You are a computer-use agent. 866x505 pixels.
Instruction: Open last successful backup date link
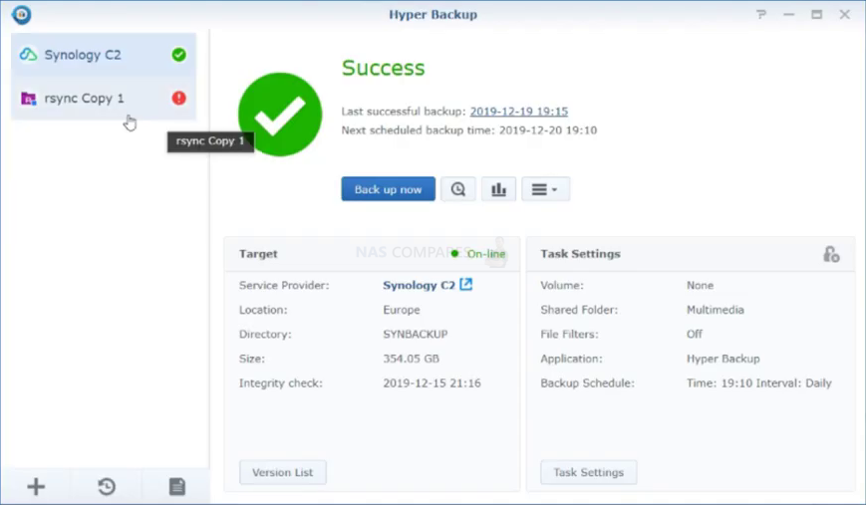(x=518, y=112)
